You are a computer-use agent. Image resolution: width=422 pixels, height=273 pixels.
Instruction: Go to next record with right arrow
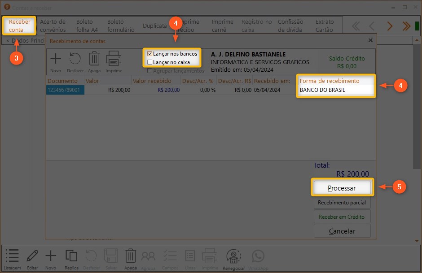(x=390, y=26)
